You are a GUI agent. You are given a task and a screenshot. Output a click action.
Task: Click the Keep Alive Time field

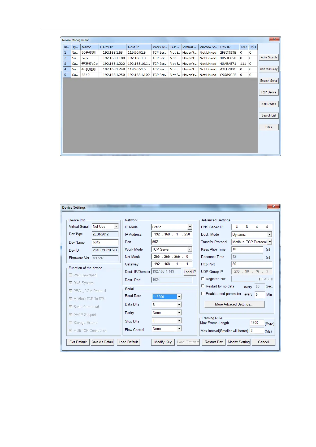pos(247,249)
